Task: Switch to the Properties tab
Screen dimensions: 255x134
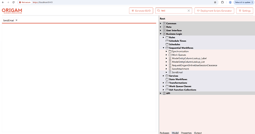Action: 186,133
